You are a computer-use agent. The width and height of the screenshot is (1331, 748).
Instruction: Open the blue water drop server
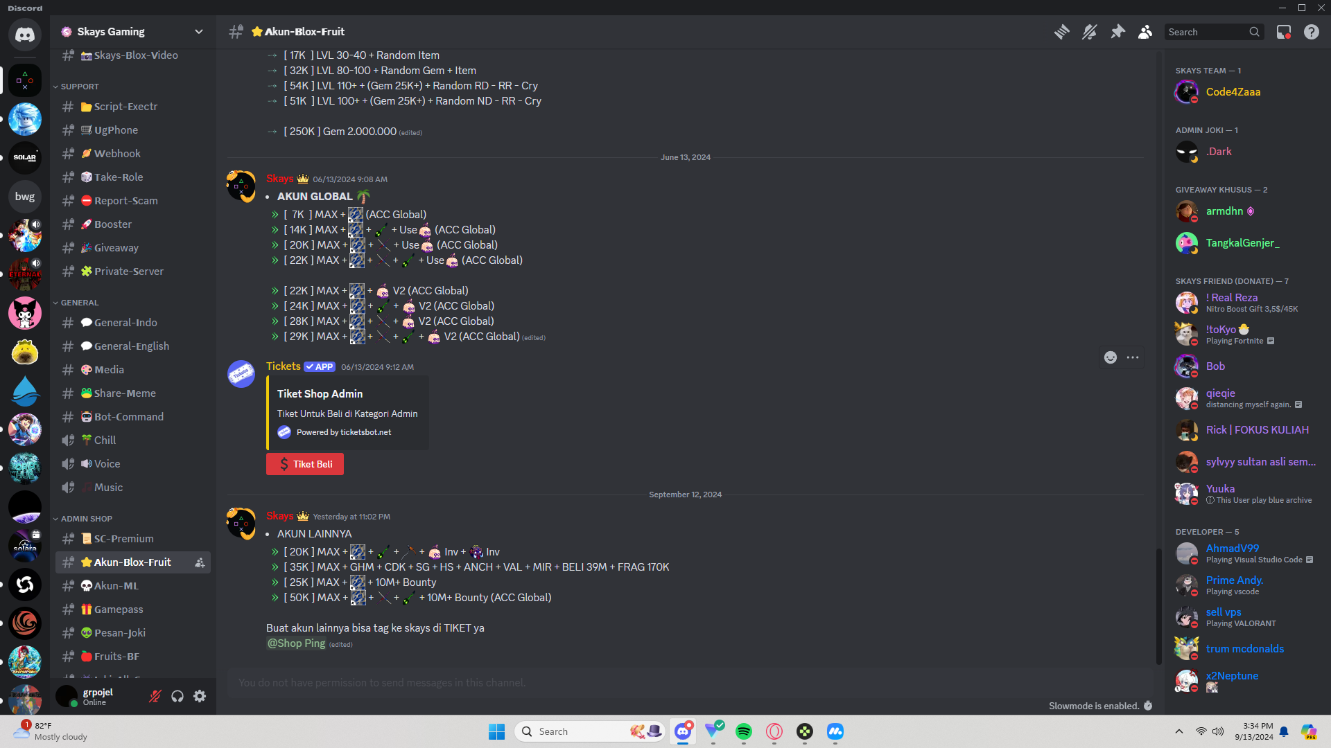(25, 391)
